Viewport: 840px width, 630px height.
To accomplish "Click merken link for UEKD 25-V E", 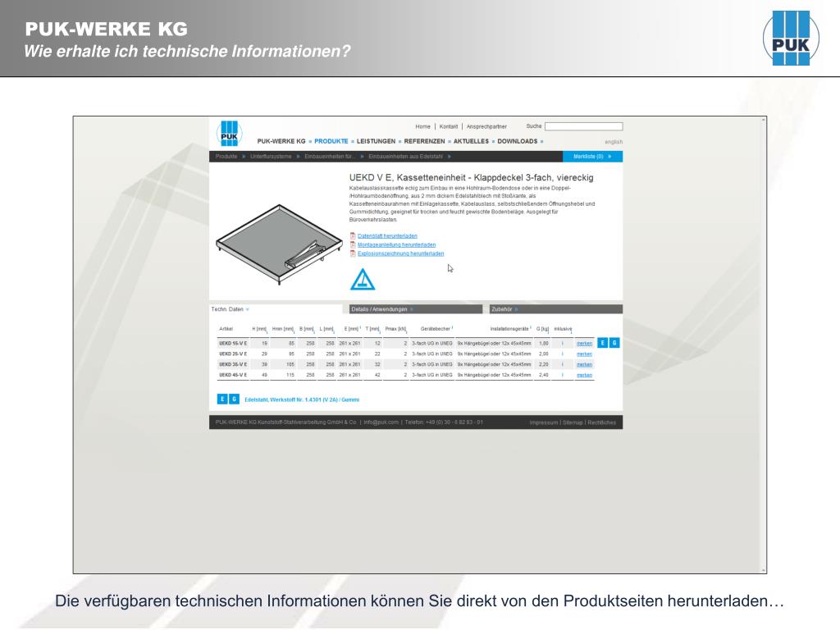I will (x=584, y=354).
